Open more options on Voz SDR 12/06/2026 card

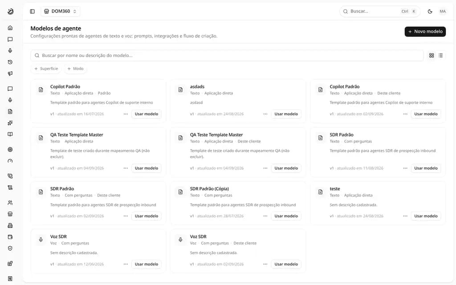126,264
